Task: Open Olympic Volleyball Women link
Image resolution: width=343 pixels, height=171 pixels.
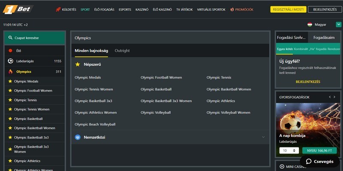Action: click(229, 112)
